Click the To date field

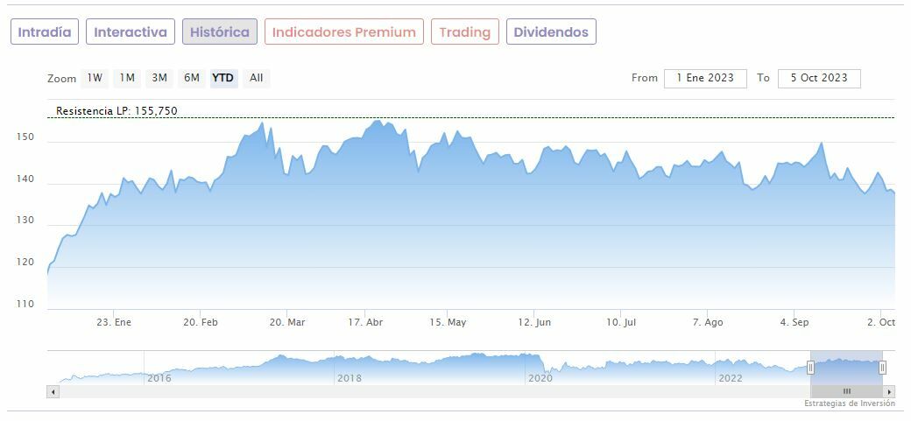(819, 78)
